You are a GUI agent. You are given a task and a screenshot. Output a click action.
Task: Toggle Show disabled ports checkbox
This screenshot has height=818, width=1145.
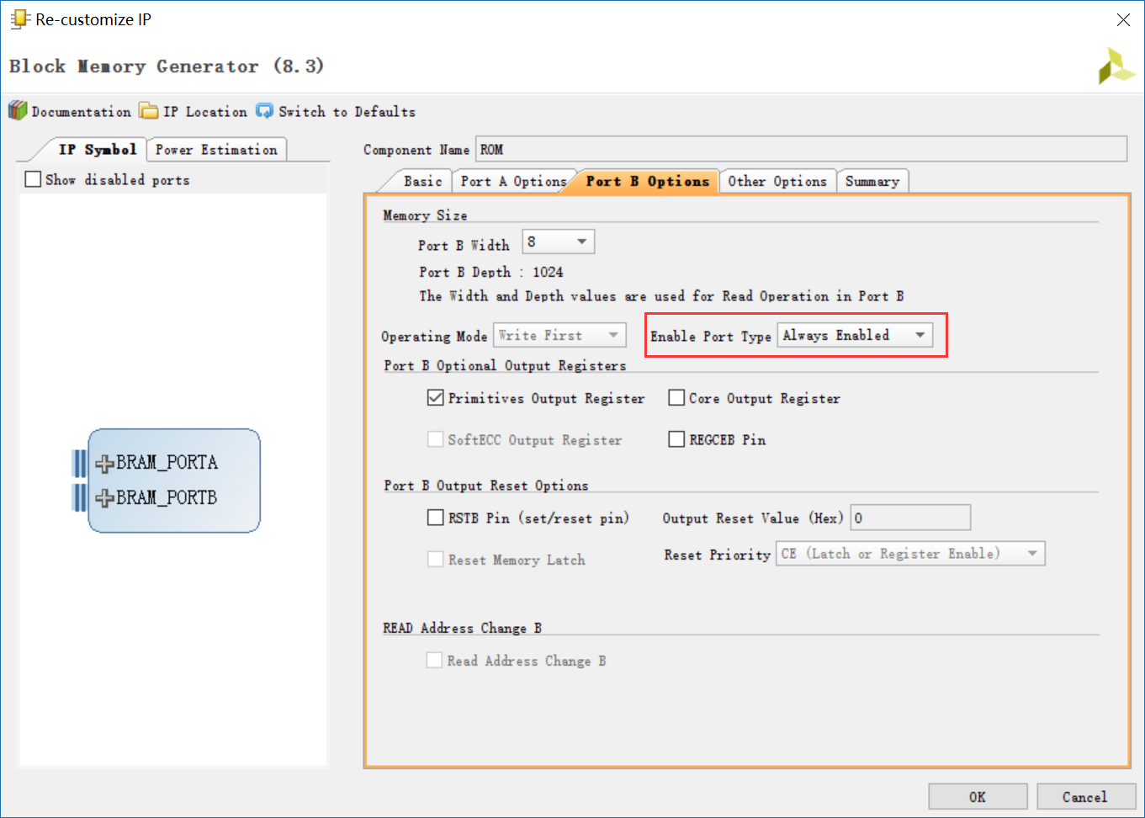point(34,179)
